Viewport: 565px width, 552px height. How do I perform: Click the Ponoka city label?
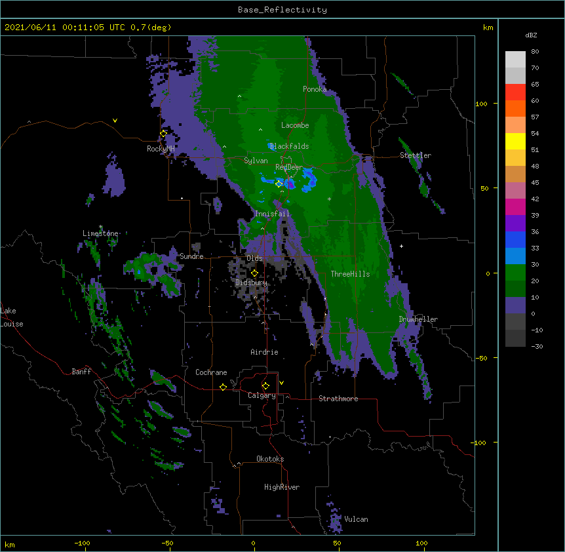tap(315, 89)
